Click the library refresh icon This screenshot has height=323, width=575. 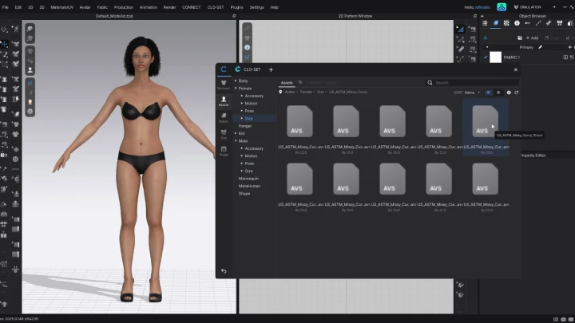[x=517, y=93]
